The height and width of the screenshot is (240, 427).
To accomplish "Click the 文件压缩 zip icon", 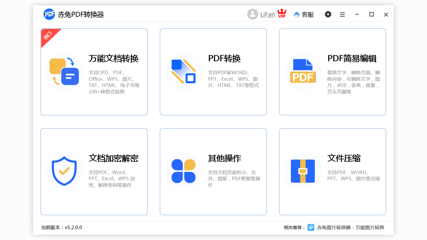I will (x=303, y=171).
